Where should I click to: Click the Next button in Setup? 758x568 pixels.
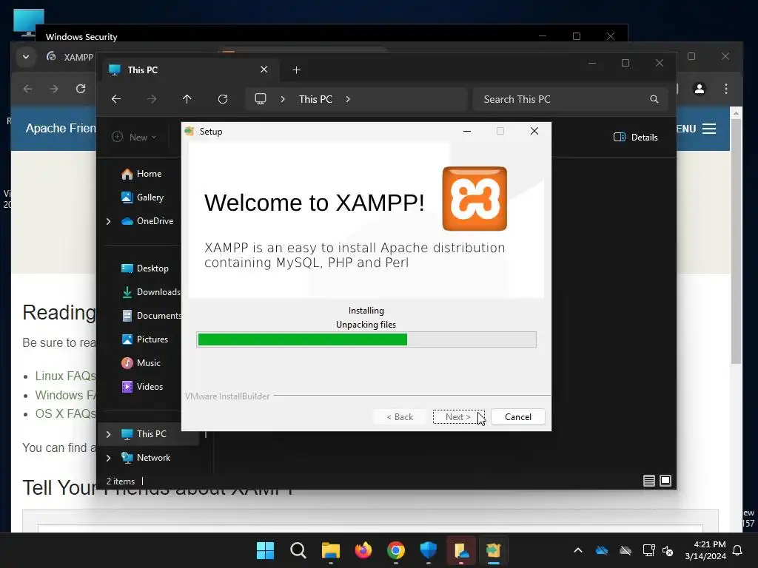tap(458, 417)
